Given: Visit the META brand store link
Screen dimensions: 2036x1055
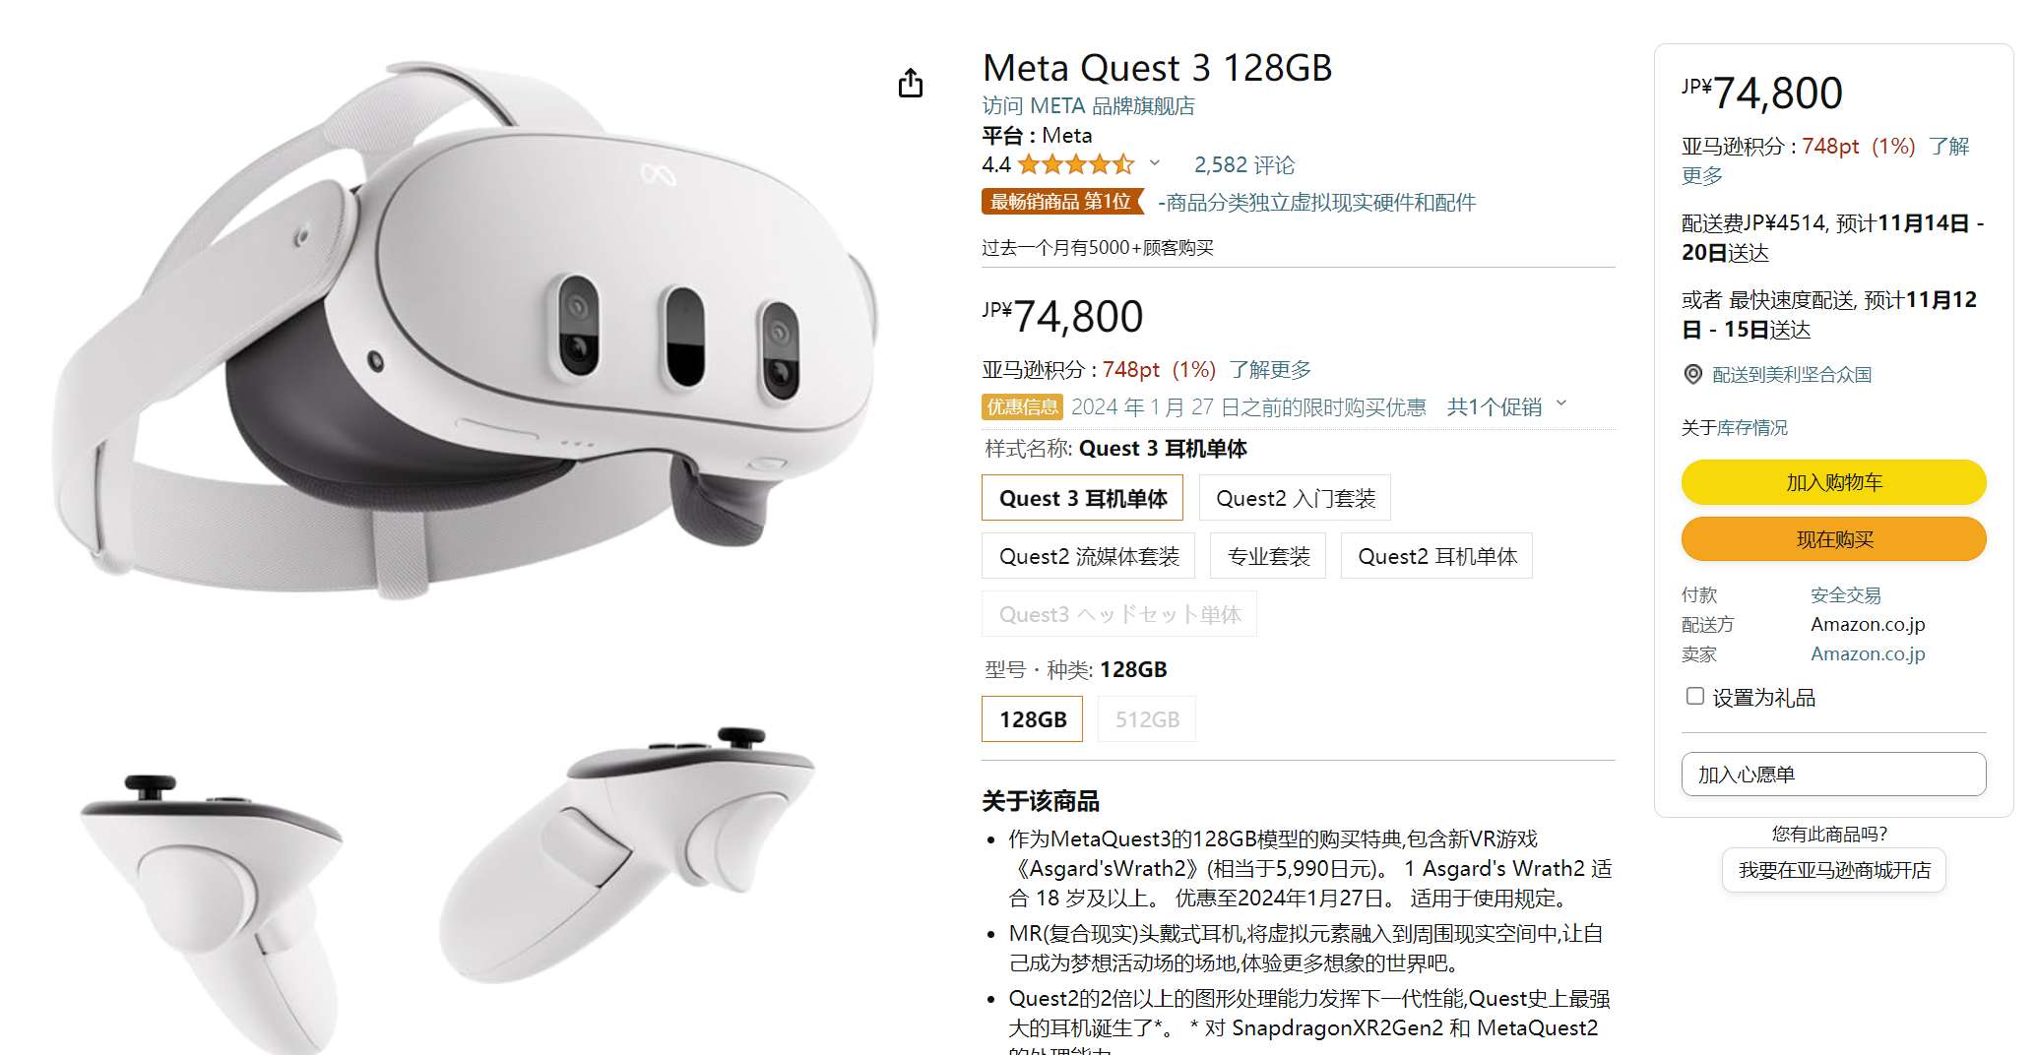Looking at the screenshot, I should (x=1088, y=105).
